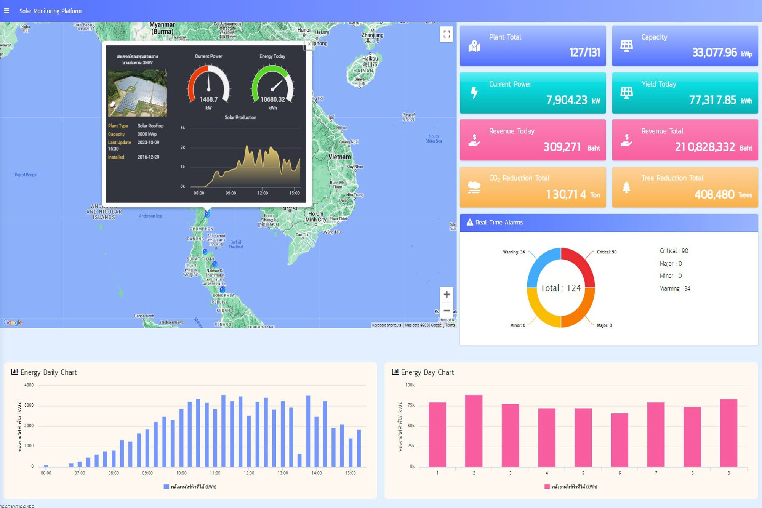Click the Capacity solar panel icon
Screen dimensions: 762x508
(x=626, y=46)
